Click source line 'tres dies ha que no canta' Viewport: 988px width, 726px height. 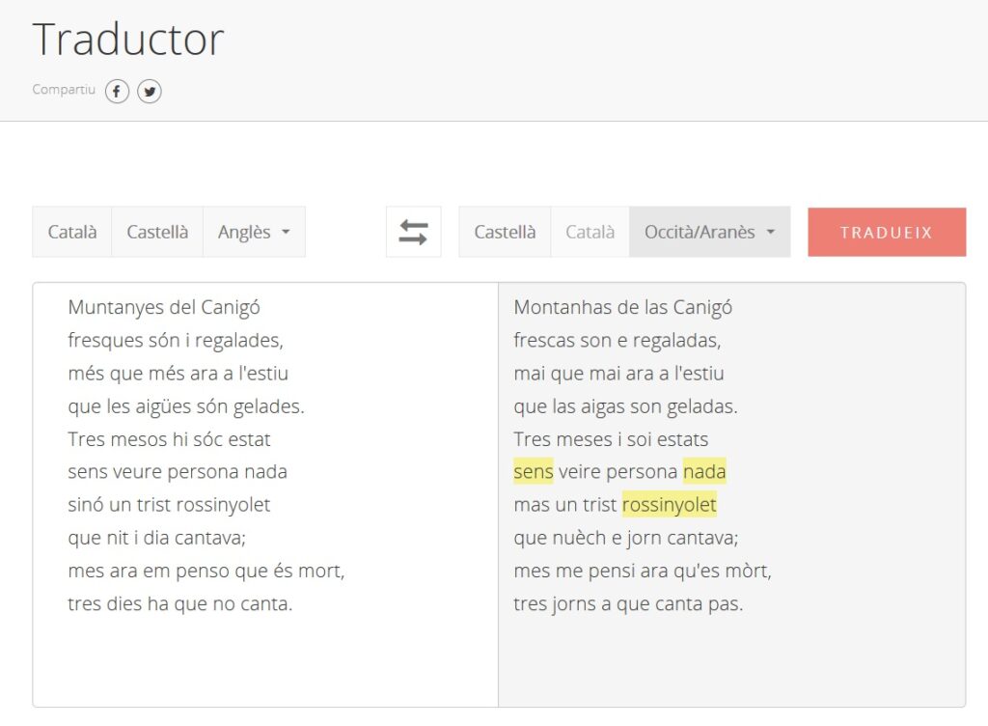coord(179,604)
